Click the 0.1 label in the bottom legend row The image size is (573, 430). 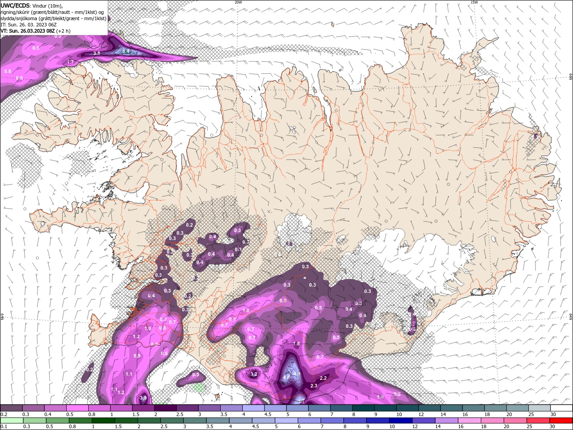[4, 427]
